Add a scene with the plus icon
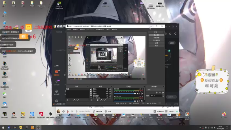231x130 pixels. [68, 100]
